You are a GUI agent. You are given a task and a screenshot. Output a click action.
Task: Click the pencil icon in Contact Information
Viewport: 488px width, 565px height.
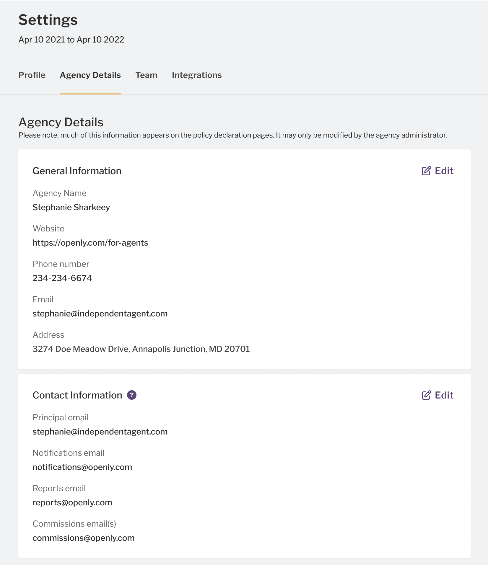pyautogui.click(x=426, y=395)
